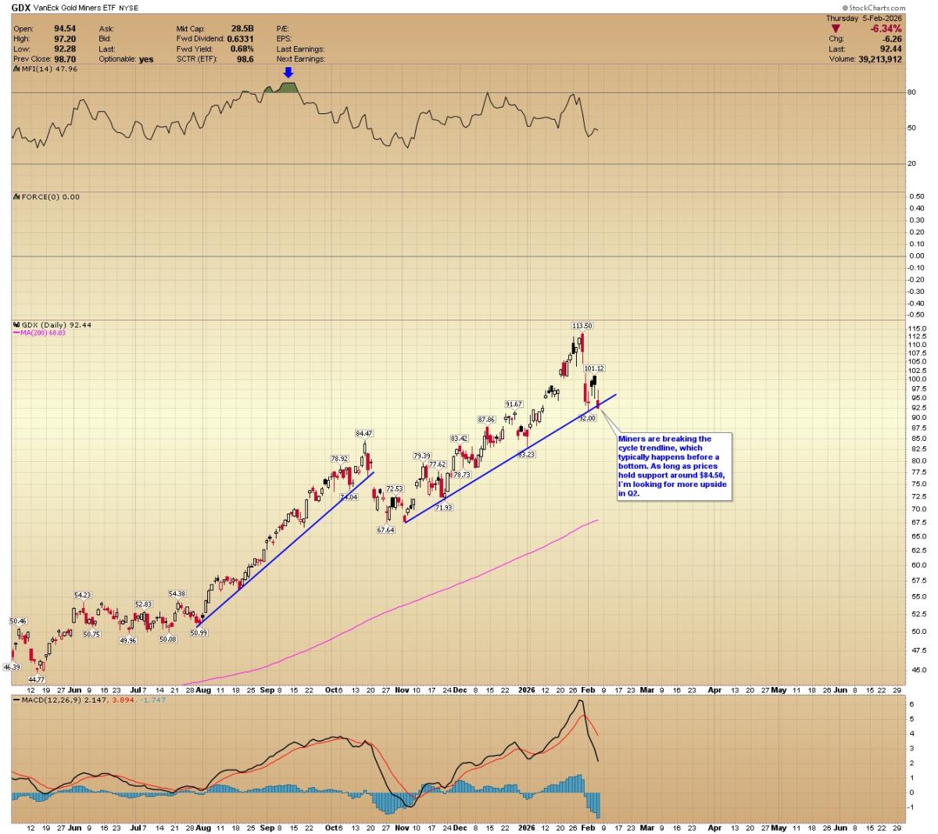Click the 101.12 price label

pyautogui.click(x=594, y=368)
